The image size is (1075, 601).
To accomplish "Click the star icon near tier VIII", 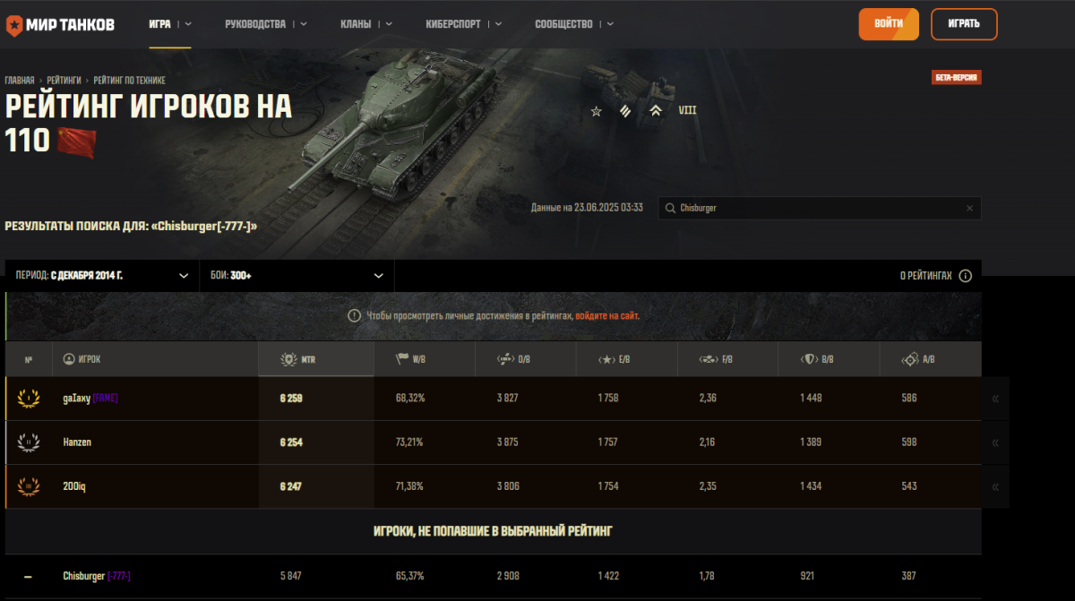I will 597,111.
